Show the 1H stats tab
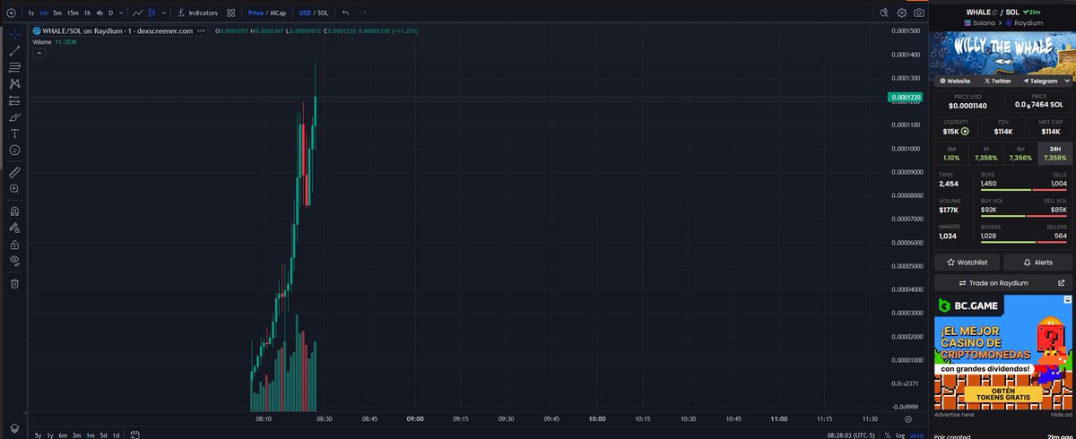Image resolution: width=1076 pixels, height=439 pixels. tap(985, 153)
